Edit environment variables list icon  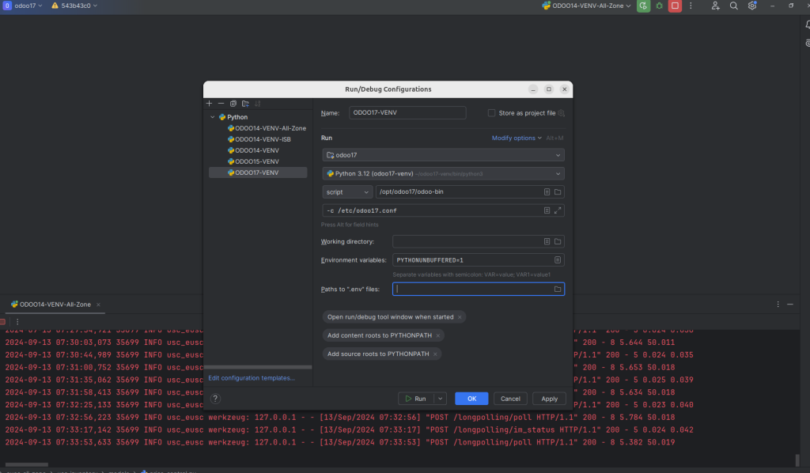558,260
